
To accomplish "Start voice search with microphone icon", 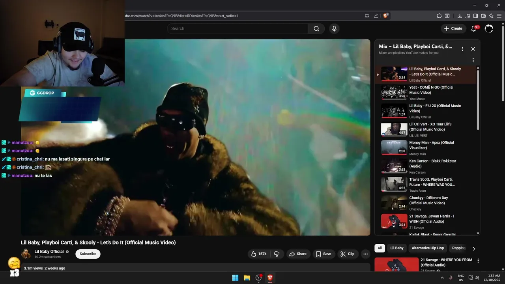I will click(334, 28).
